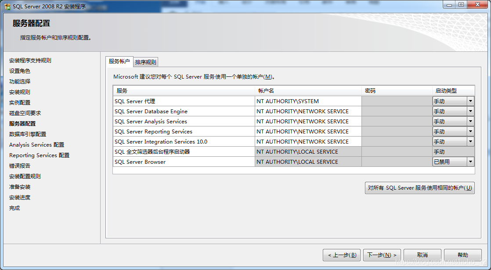
Task: Select 设置角色 step in sidebar
Action: tap(20, 71)
